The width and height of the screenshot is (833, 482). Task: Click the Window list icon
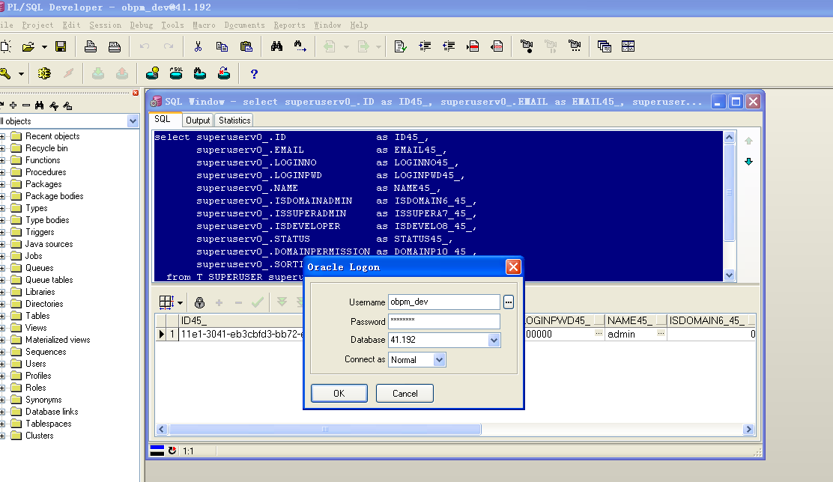(604, 46)
